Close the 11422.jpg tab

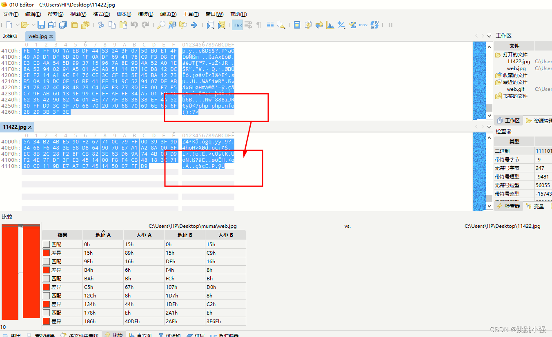(30, 127)
